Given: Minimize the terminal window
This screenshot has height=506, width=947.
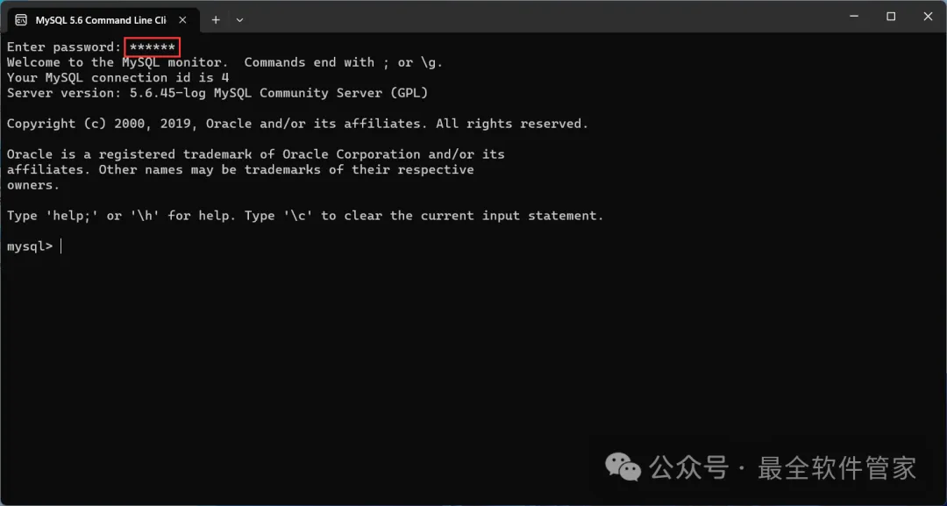Looking at the screenshot, I should point(851,16).
